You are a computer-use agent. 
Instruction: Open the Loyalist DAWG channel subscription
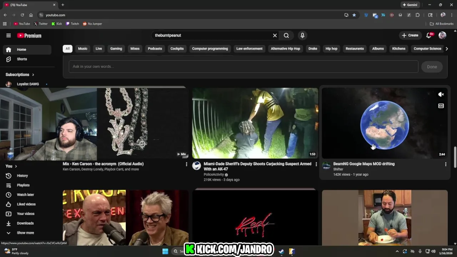click(27, 84)
